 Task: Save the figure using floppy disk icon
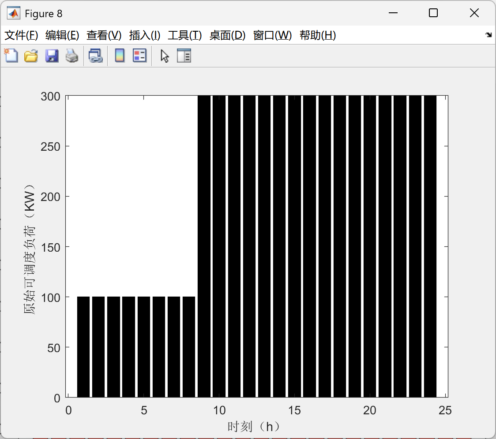coord(52,56)
